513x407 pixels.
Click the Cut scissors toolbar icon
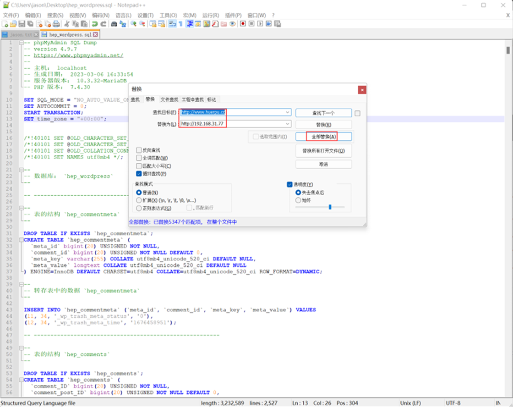[67, 24]
